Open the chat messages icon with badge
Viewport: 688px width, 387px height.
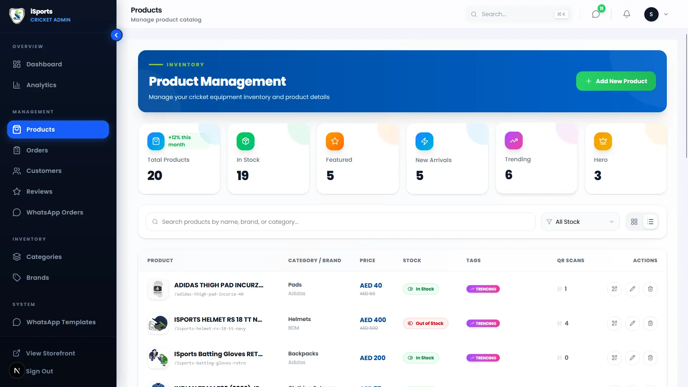(596, 14)
